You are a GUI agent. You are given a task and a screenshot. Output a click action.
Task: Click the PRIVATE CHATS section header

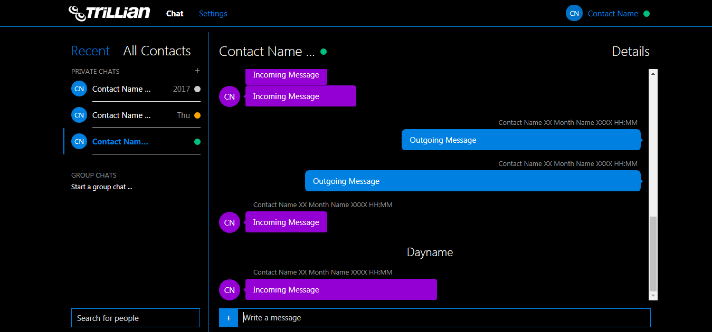tap(96, 71)
